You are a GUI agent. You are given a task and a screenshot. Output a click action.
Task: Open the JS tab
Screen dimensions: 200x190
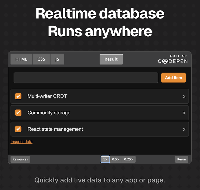coord(57,59)
